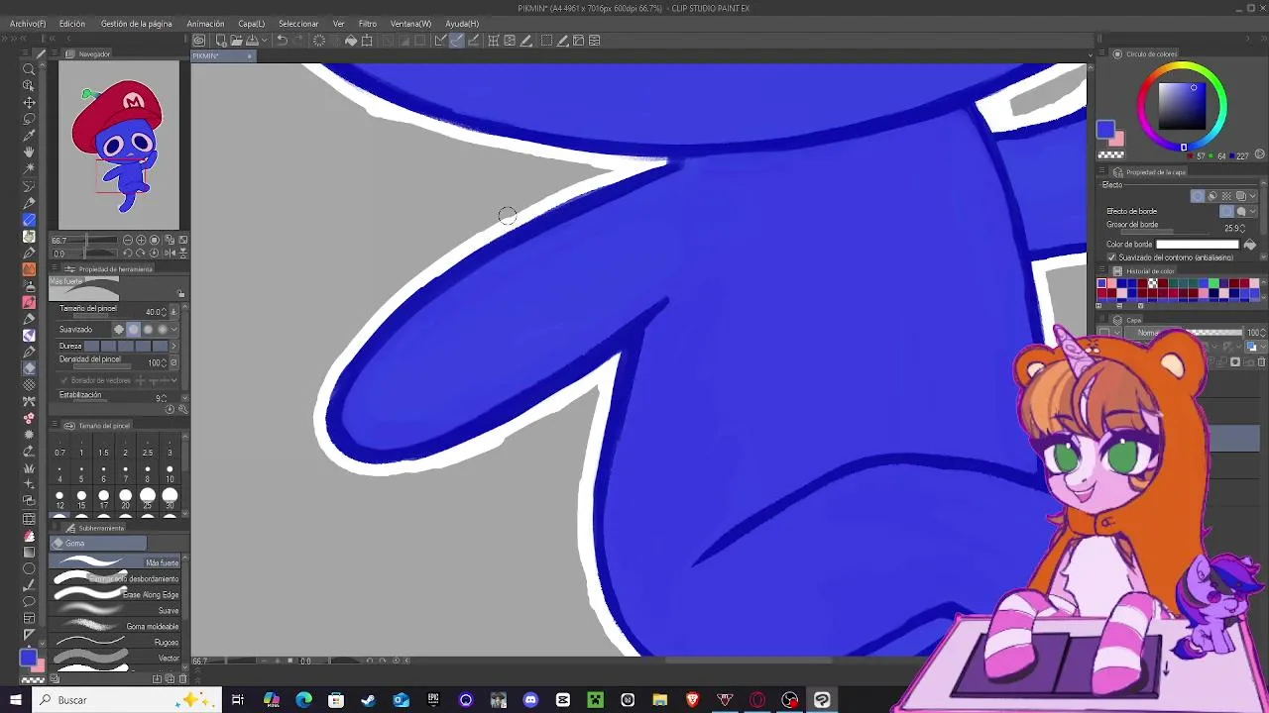
Task: Select the Ellipse figure tool
Action: pos(29,568)
